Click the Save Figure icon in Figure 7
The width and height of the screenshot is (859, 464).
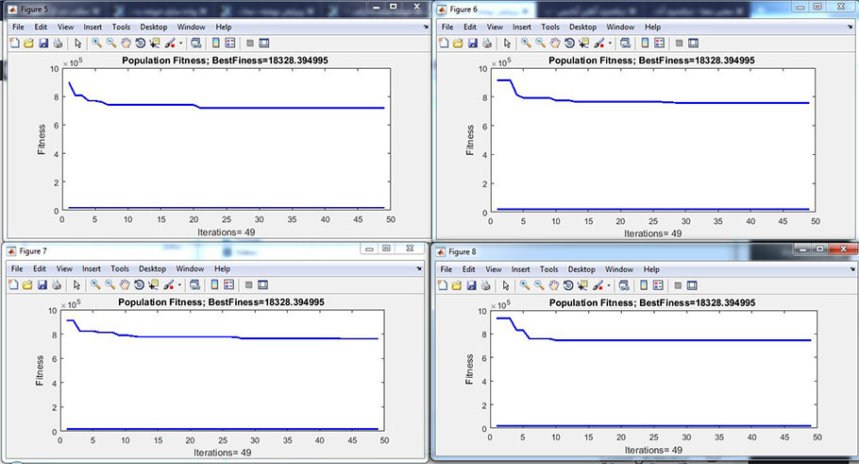pyautogui.click(x=43, y=284)
